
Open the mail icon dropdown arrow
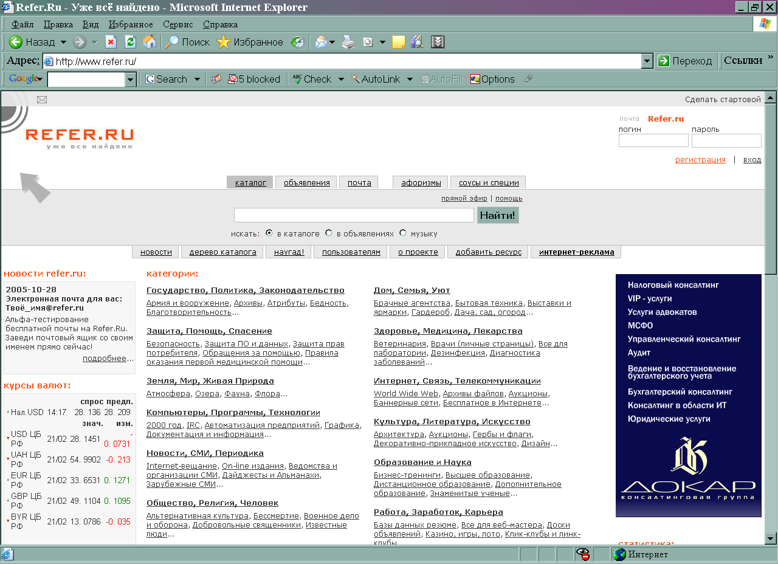click(x=332, y=42)
